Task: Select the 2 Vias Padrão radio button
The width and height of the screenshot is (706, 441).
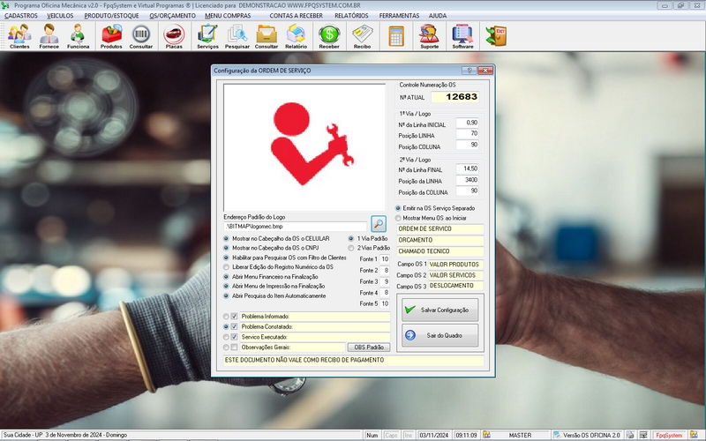Action: 352,249
